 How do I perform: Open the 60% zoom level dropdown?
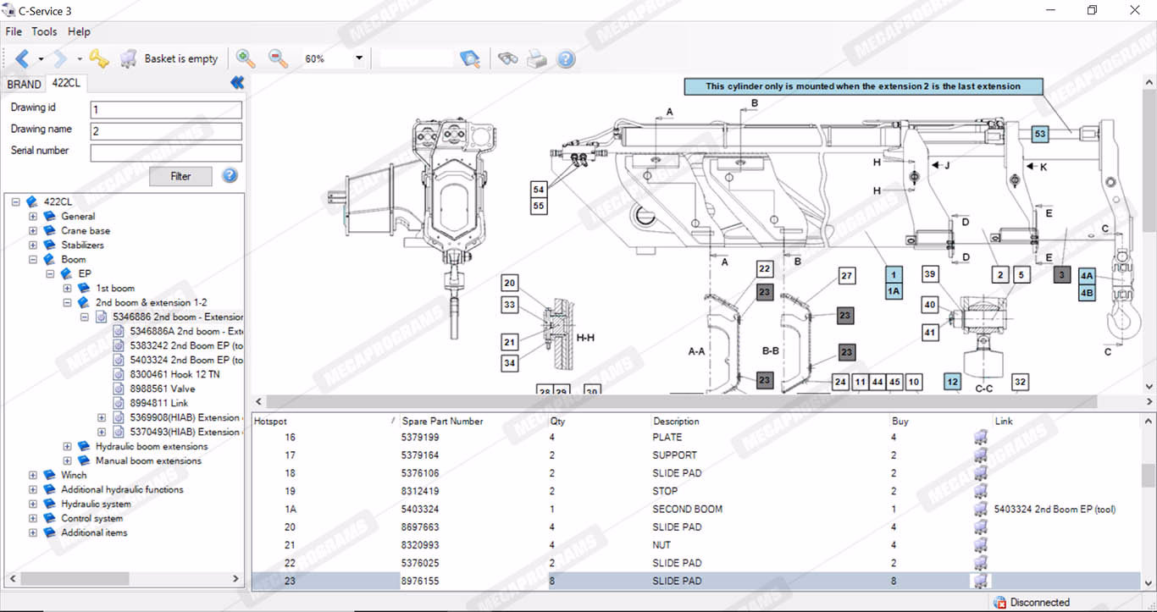tap(359, 58)
